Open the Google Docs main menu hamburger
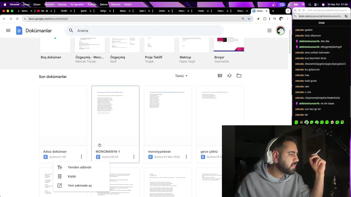351x197 pixels. tap(8, 31)
